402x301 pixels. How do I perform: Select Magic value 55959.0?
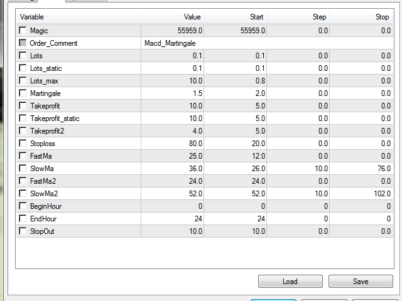(190, 31)
